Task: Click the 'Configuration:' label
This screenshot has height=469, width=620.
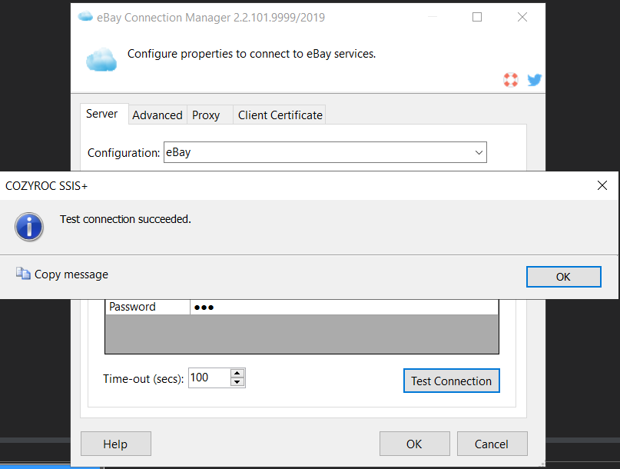Action: click(x=124, y=153)
